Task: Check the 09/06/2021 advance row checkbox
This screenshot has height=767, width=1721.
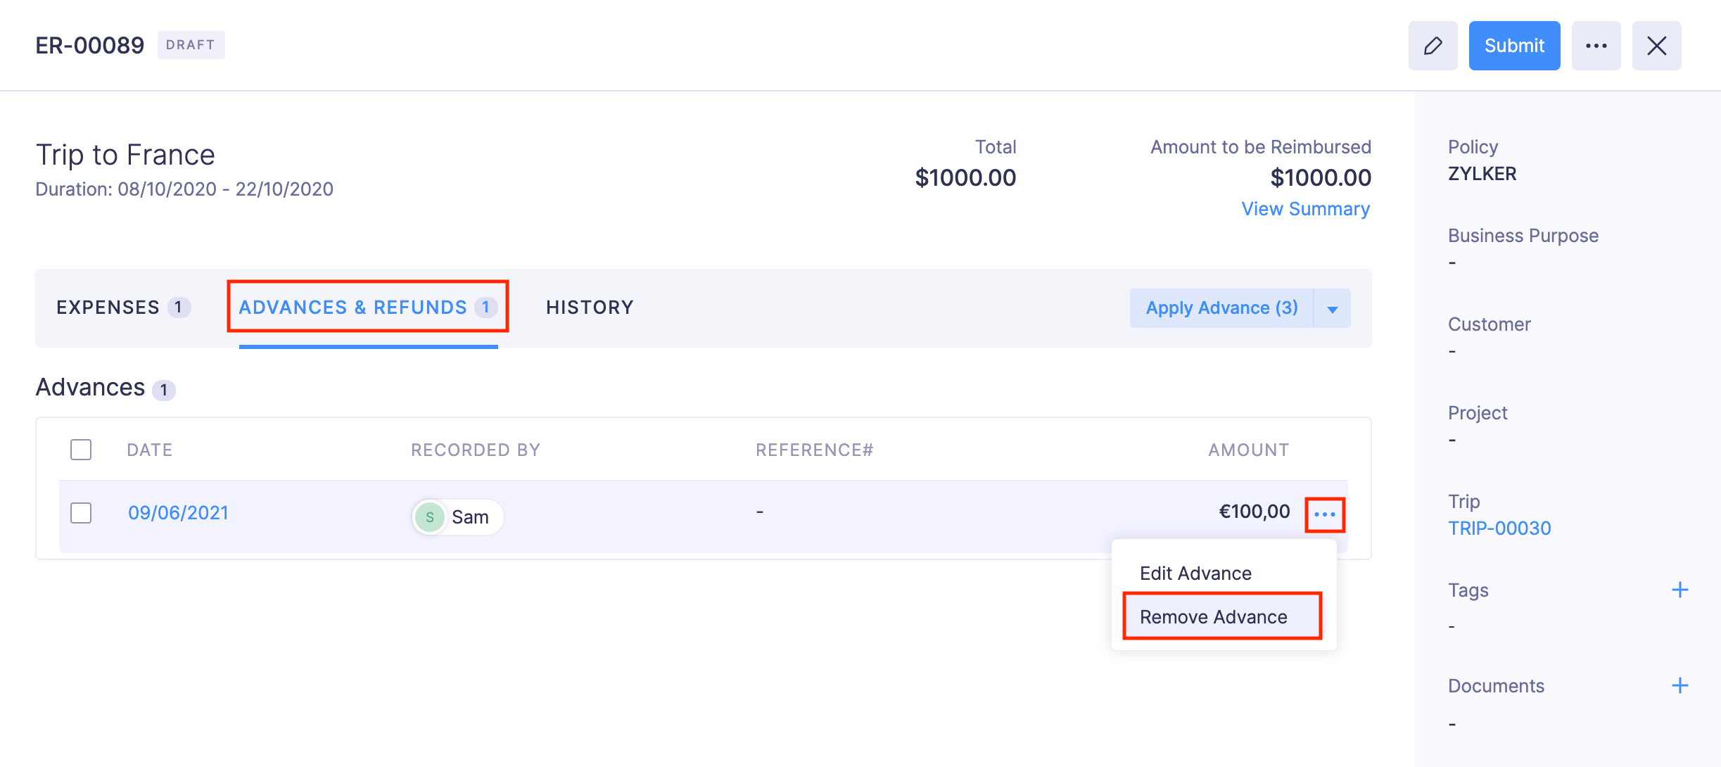Action: coord(81,513)
